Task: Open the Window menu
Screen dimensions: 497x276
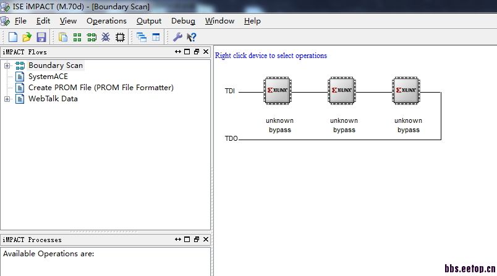Action: pyautogui.click(x=219, y=21)
